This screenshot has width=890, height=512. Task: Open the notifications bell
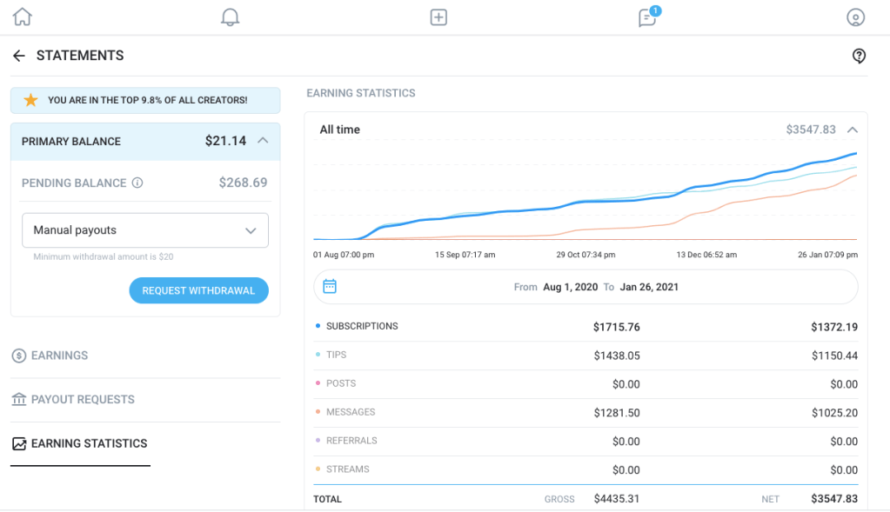click(230, 17)
